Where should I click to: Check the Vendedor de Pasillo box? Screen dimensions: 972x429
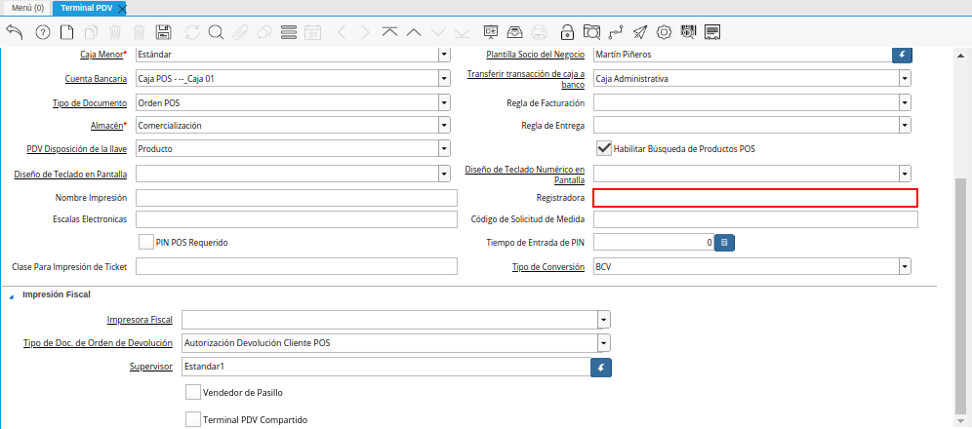coord(193,393)
